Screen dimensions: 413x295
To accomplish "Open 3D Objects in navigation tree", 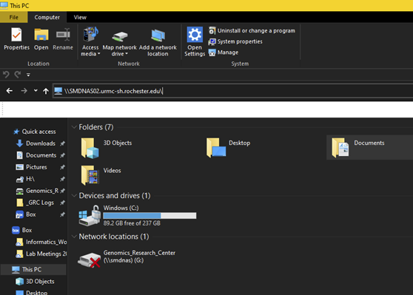I will pos(35,282).
